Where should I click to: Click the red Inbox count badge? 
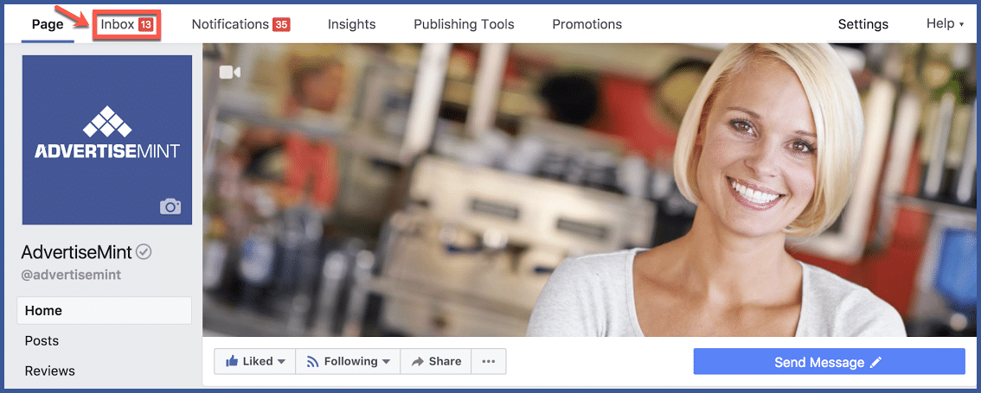tap(146, 25)
